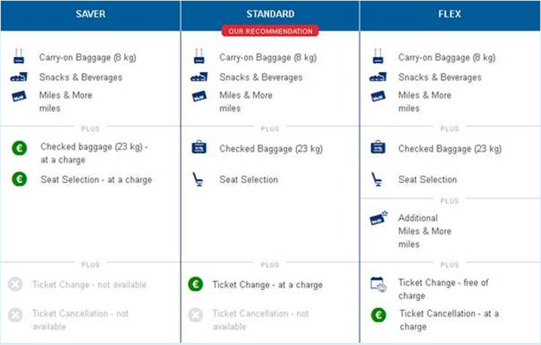Click Flex Miles & More card icon
Viewport: 541px width, 345px height.
click(378, 97)
